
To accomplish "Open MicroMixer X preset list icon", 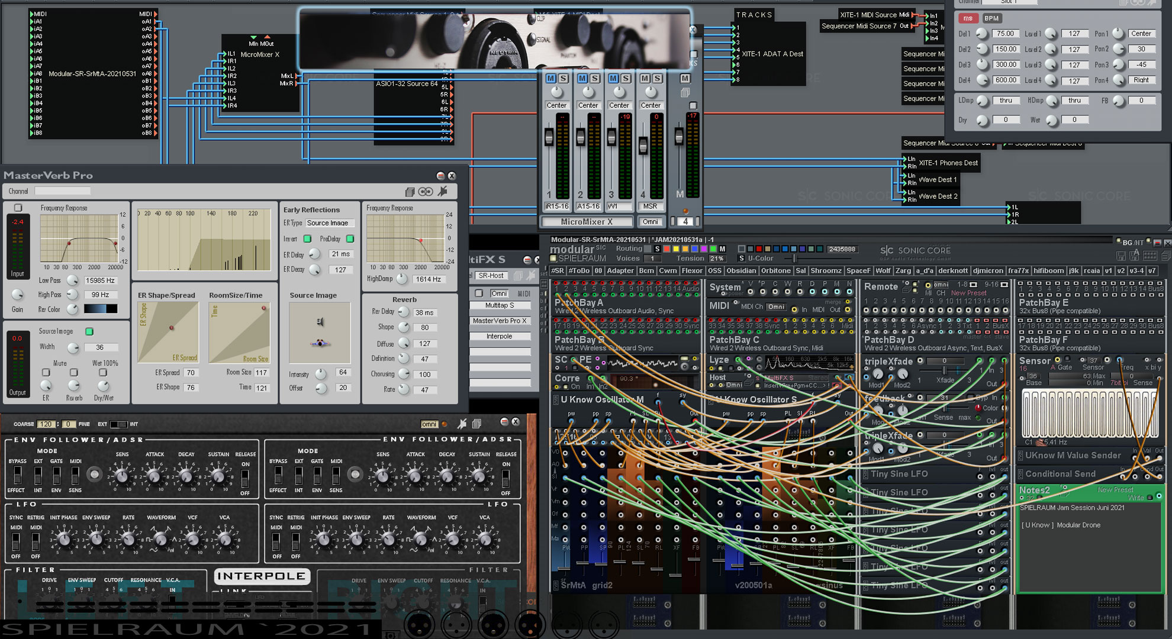I will (x=685, y=93).
